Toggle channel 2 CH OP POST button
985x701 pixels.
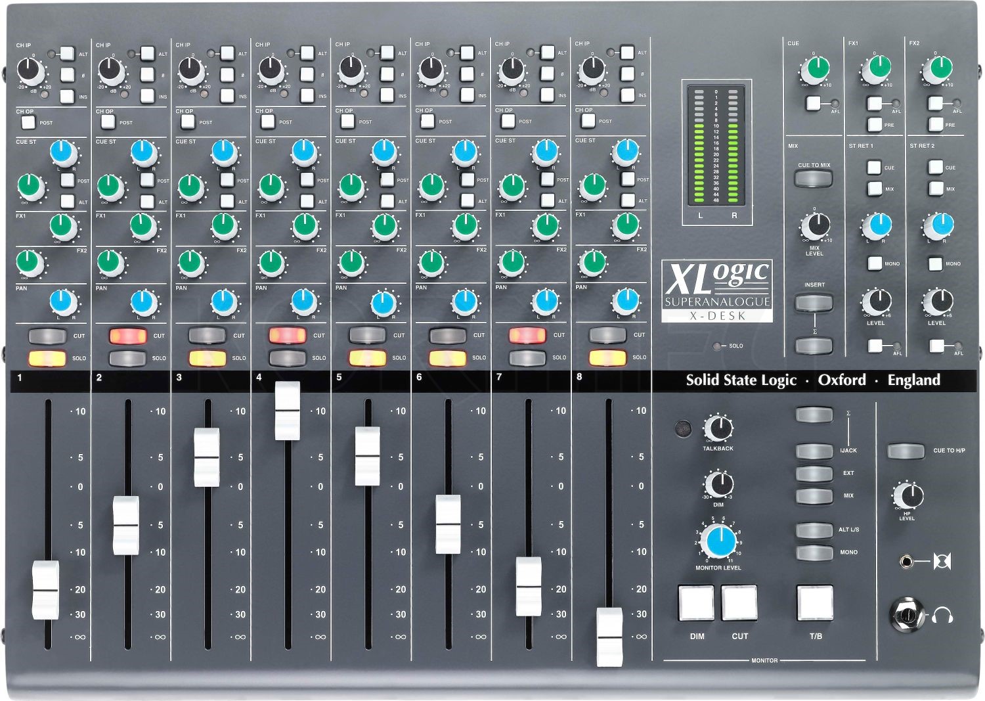click(108, 122)
